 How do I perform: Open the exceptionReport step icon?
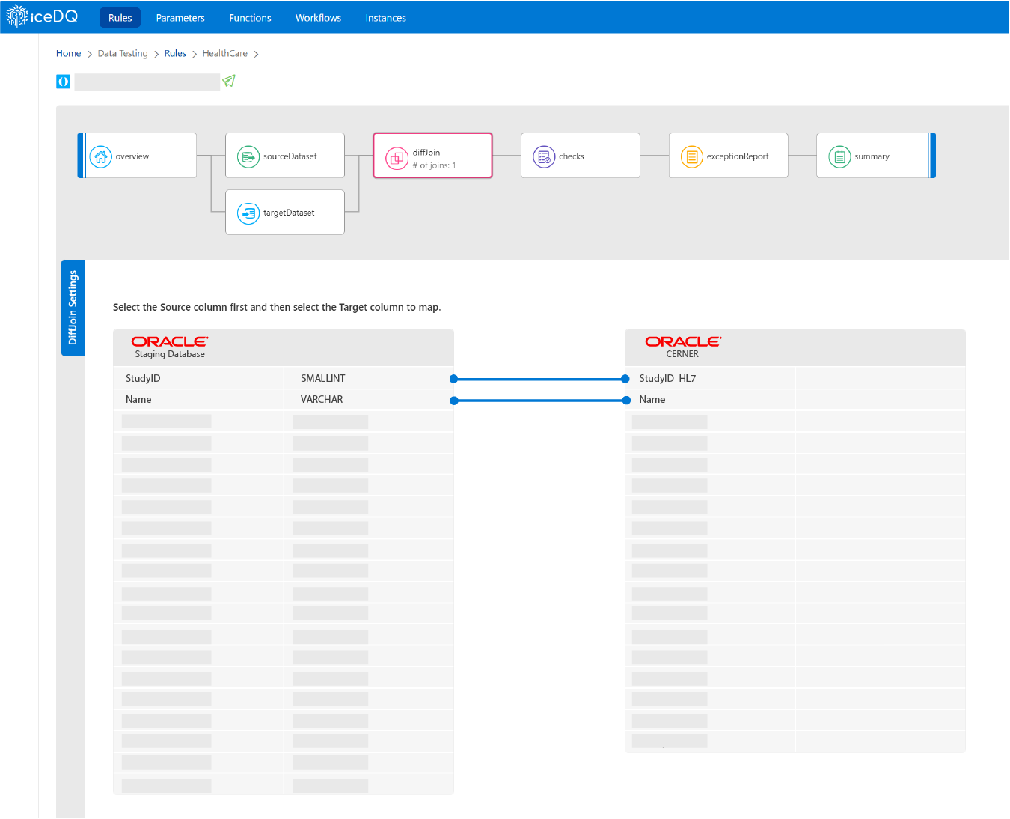691,156
